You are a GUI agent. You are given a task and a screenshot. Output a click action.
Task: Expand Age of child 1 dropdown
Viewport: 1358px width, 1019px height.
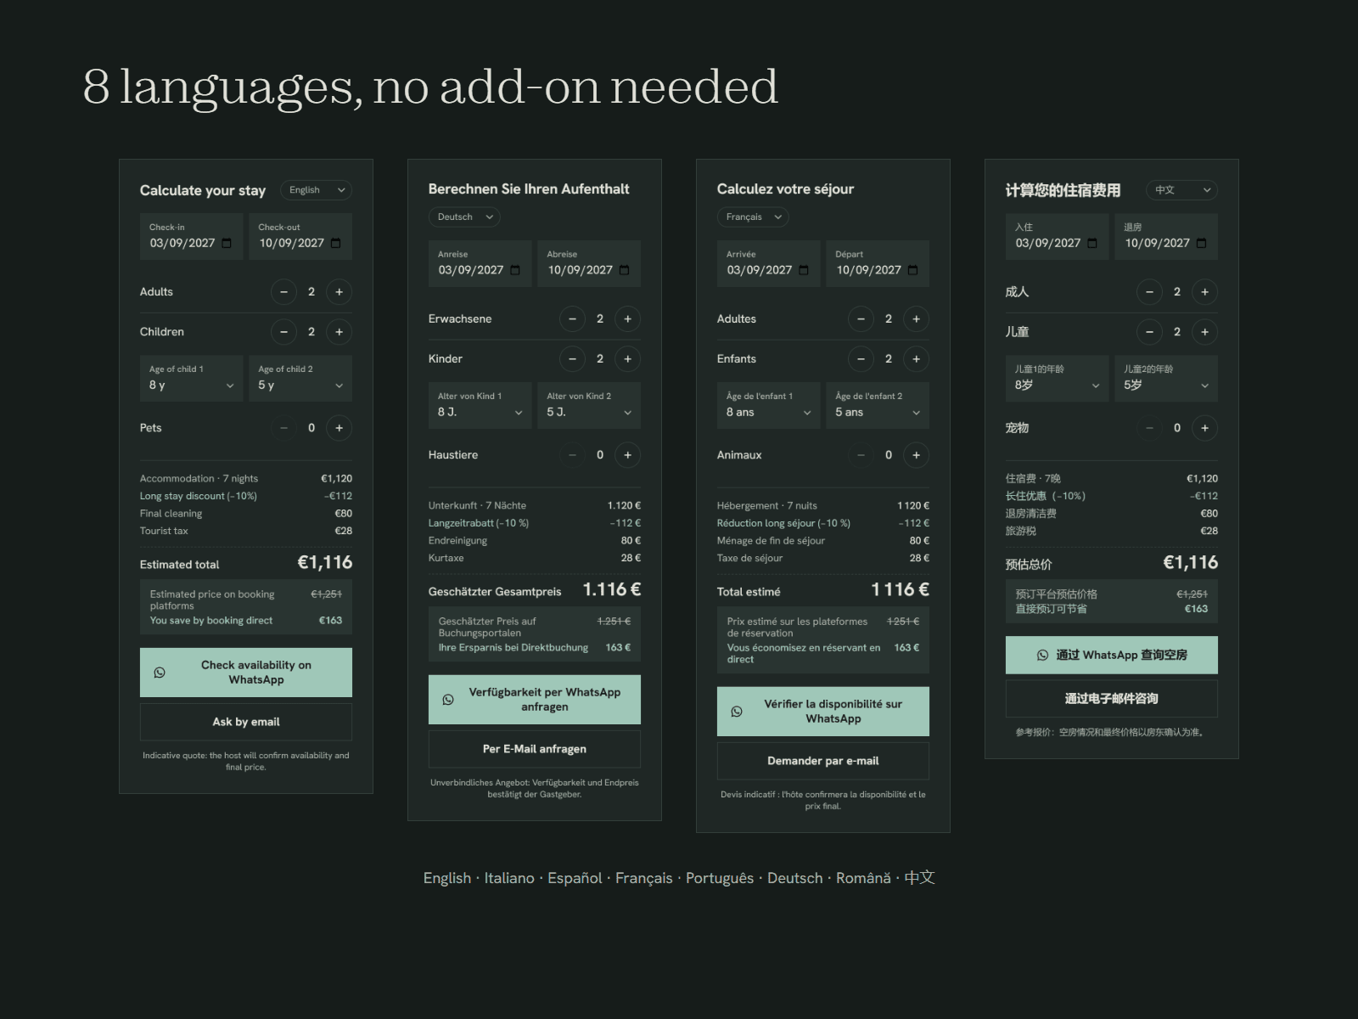click(x=191, y=378)
